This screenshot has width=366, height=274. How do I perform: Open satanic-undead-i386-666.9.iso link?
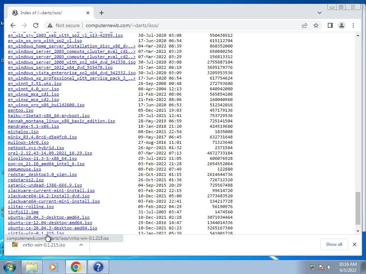coord(45,185)
